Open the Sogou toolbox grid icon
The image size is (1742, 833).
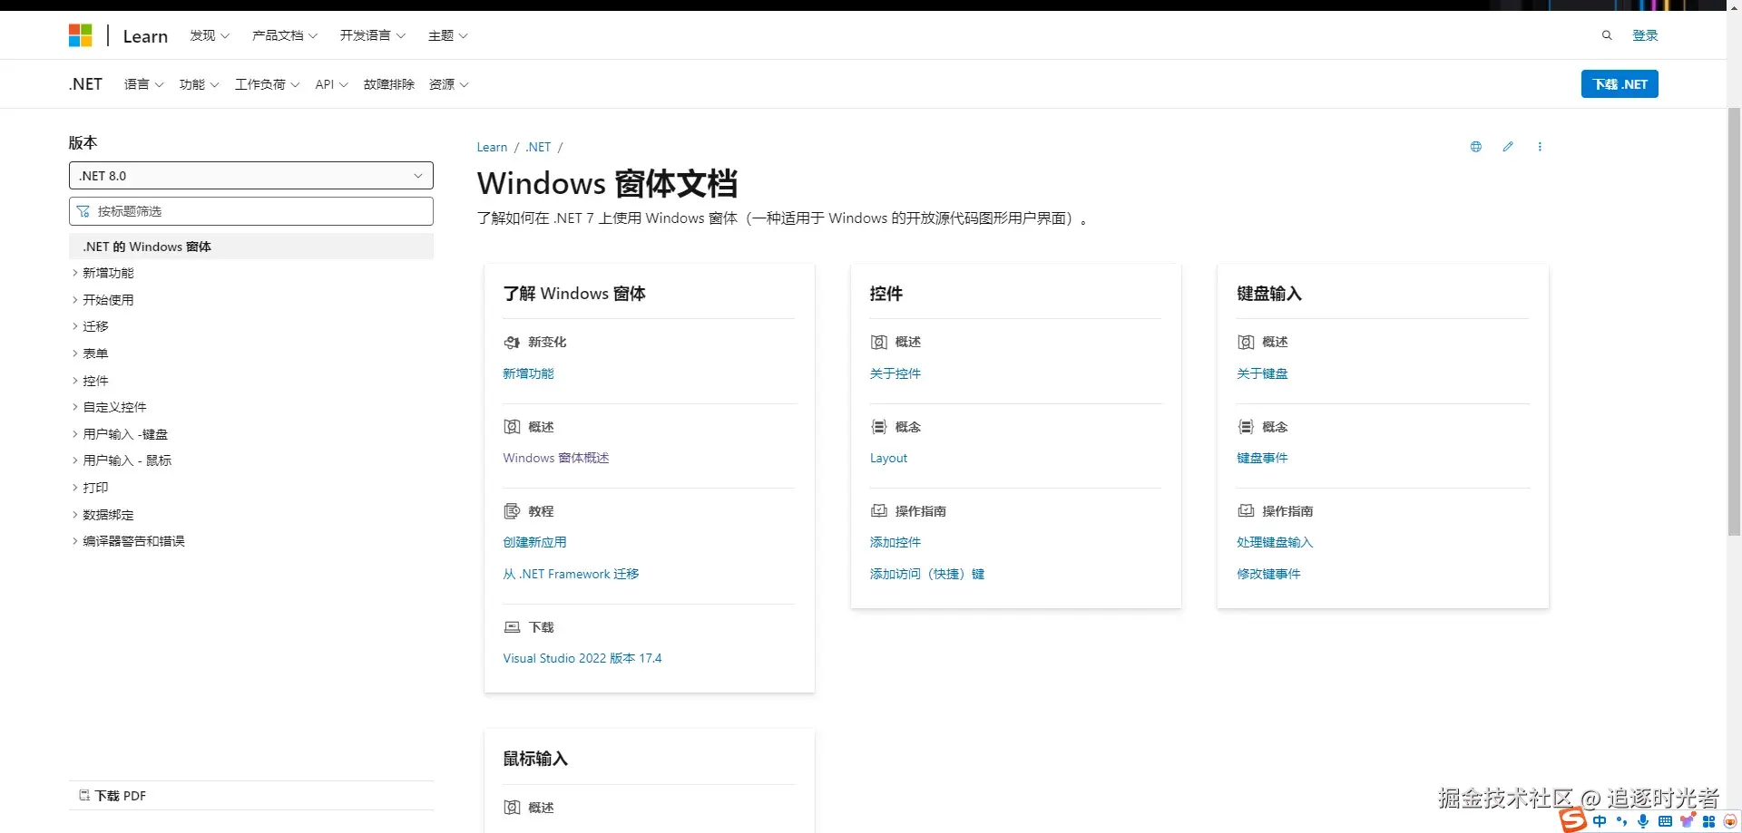[x=1709, y=821]
